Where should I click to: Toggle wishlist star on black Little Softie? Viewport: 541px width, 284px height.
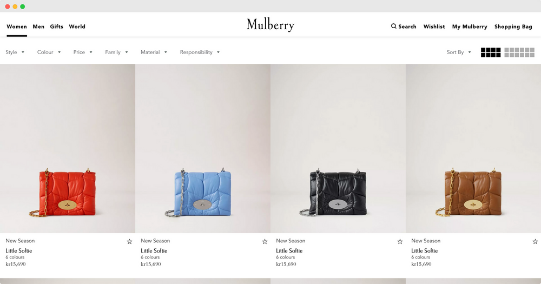pos(400,242)
